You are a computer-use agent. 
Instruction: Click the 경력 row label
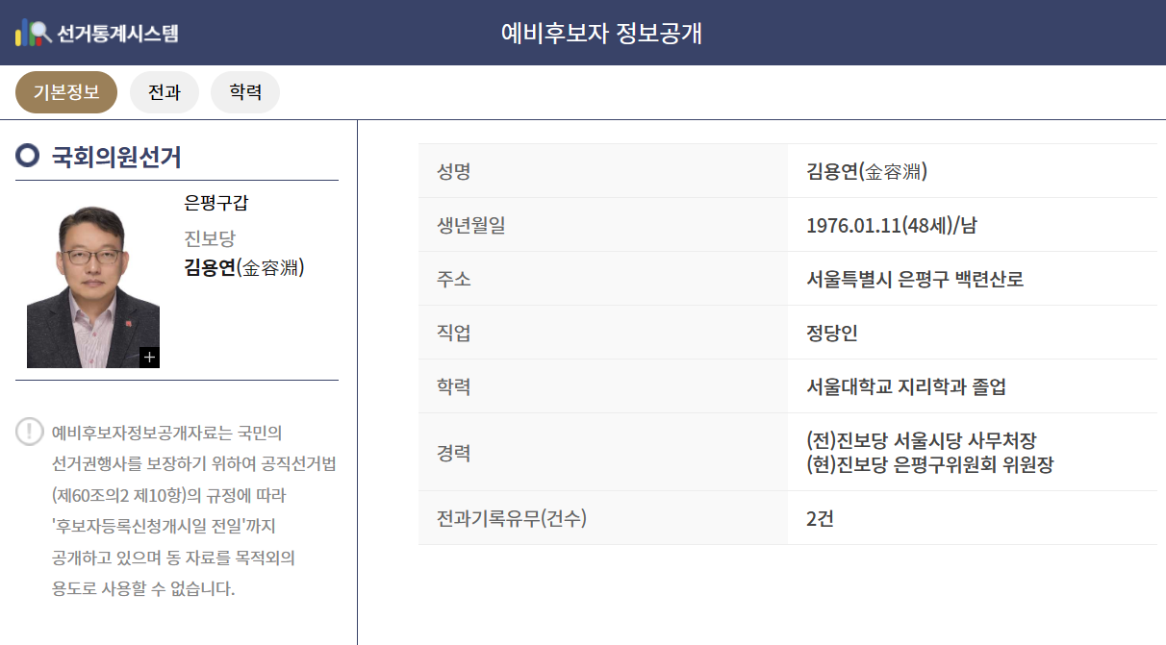[454, 453]
